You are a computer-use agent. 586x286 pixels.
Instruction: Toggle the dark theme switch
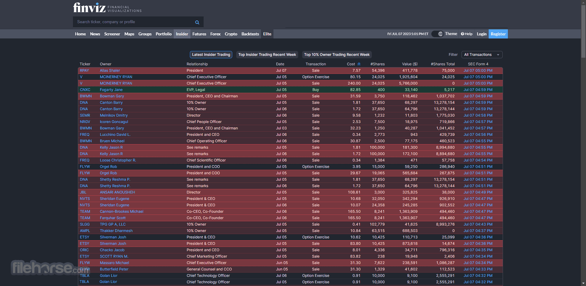coord(437,34)
